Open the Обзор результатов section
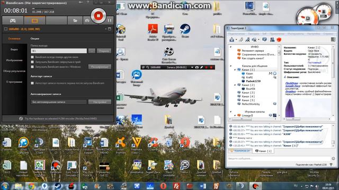 (x=14, y=71)
